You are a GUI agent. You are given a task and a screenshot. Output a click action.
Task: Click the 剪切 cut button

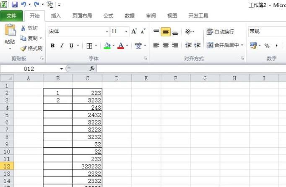tap(29, 28)
